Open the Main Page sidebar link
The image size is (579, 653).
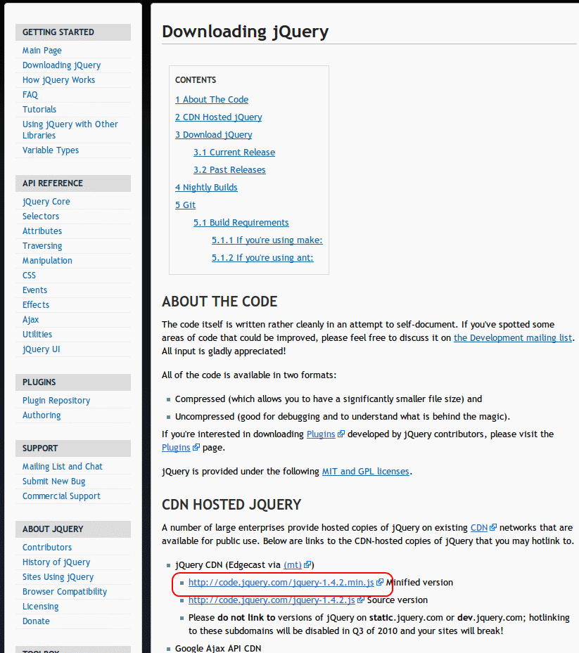[x=42, y=51]
